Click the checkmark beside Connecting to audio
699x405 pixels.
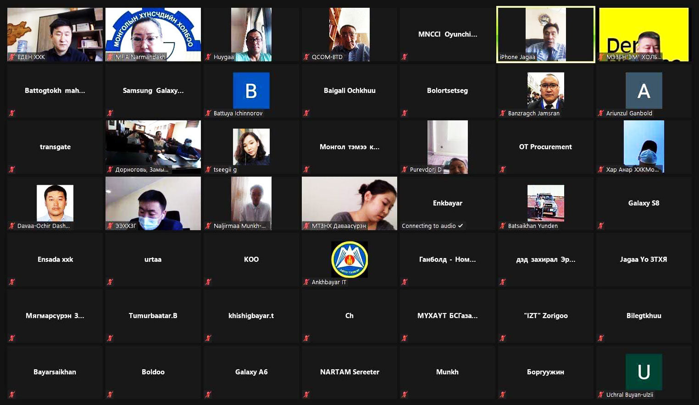pos(460,226)
